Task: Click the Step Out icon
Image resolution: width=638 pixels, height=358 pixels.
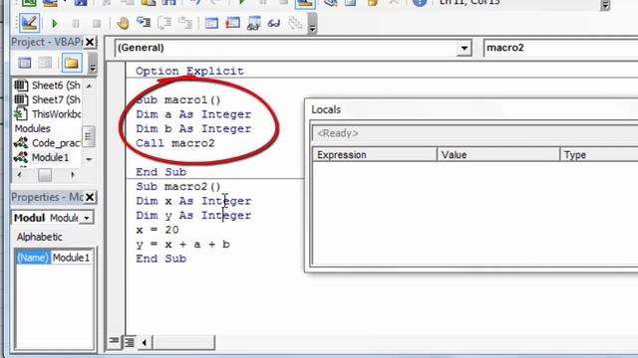Action: (185, 23)
